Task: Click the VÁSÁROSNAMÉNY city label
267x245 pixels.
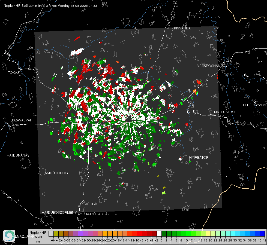Action: (212, 66)
